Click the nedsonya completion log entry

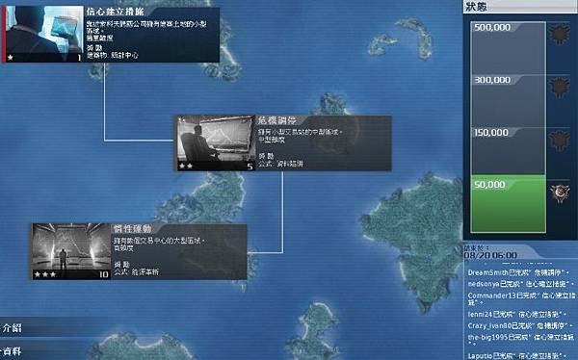point(521,284)
